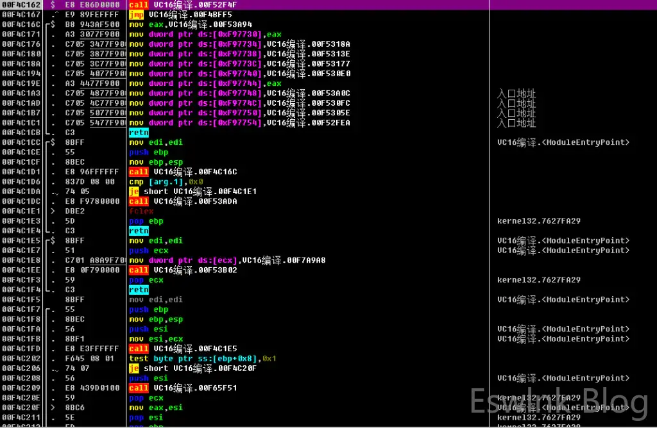Click the mov eax 00F53A94 instruction
This screenshot has width=657, height=428.
(x=191, y=24)
